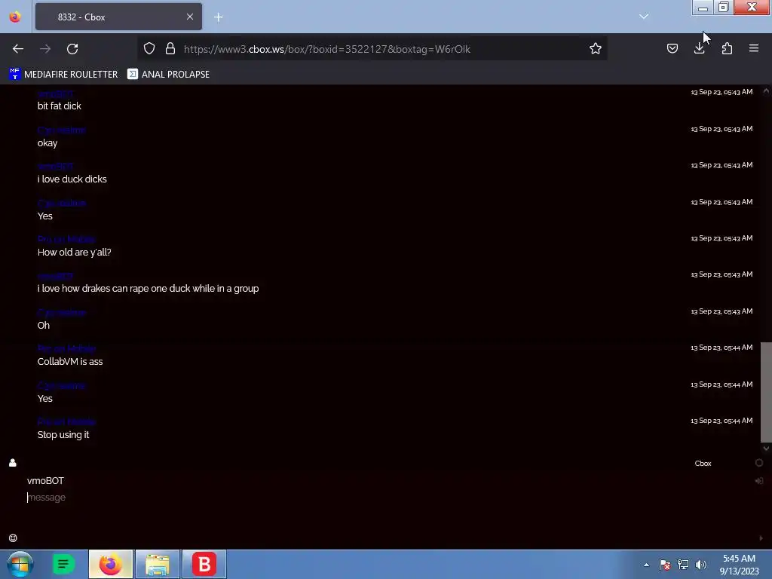
Task: Click the Cbox log in arrow icon
Action: (x=758, y=480)
